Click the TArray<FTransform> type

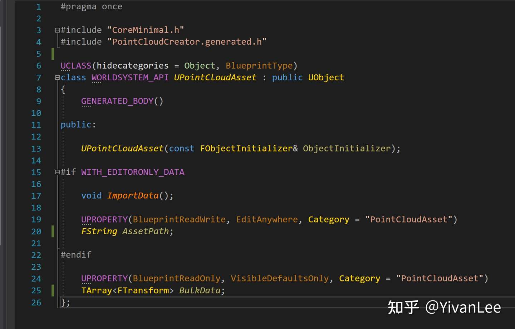coord(127,290)
